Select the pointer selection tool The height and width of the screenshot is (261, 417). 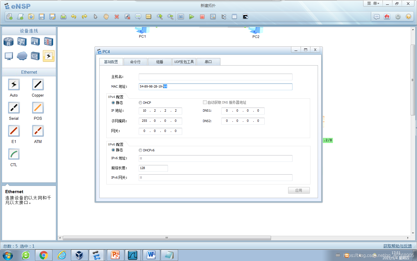[95, 17]
